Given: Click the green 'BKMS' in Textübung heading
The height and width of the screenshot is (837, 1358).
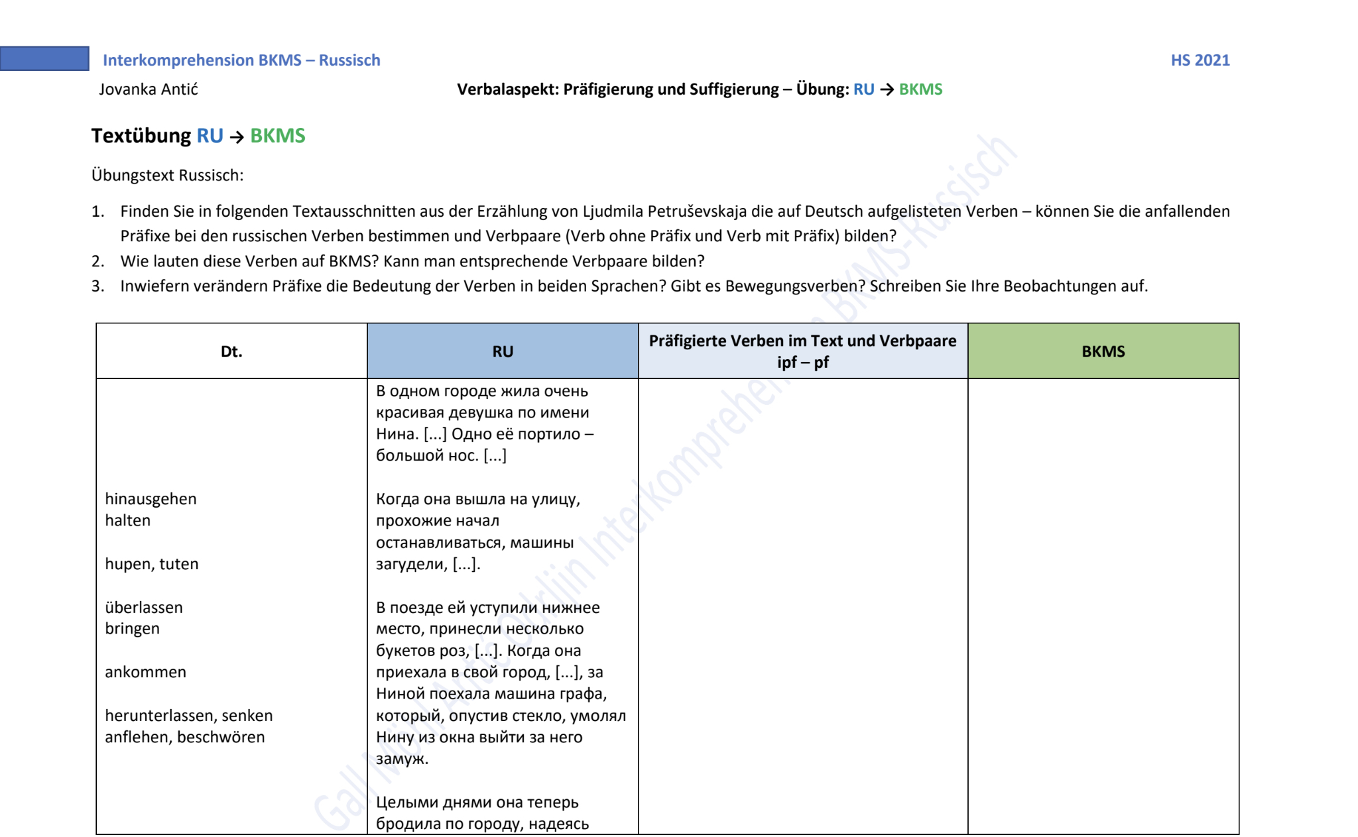Looking at the screenshot, I should (x=277, y=136).
